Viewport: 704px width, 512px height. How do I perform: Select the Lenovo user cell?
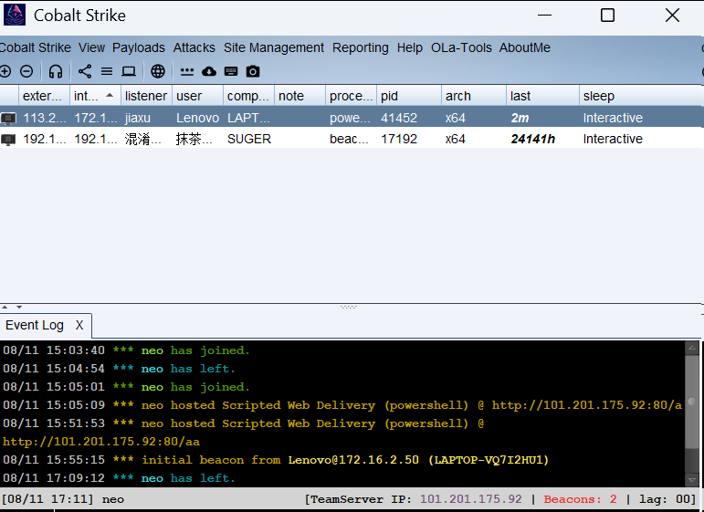[197, 118]
